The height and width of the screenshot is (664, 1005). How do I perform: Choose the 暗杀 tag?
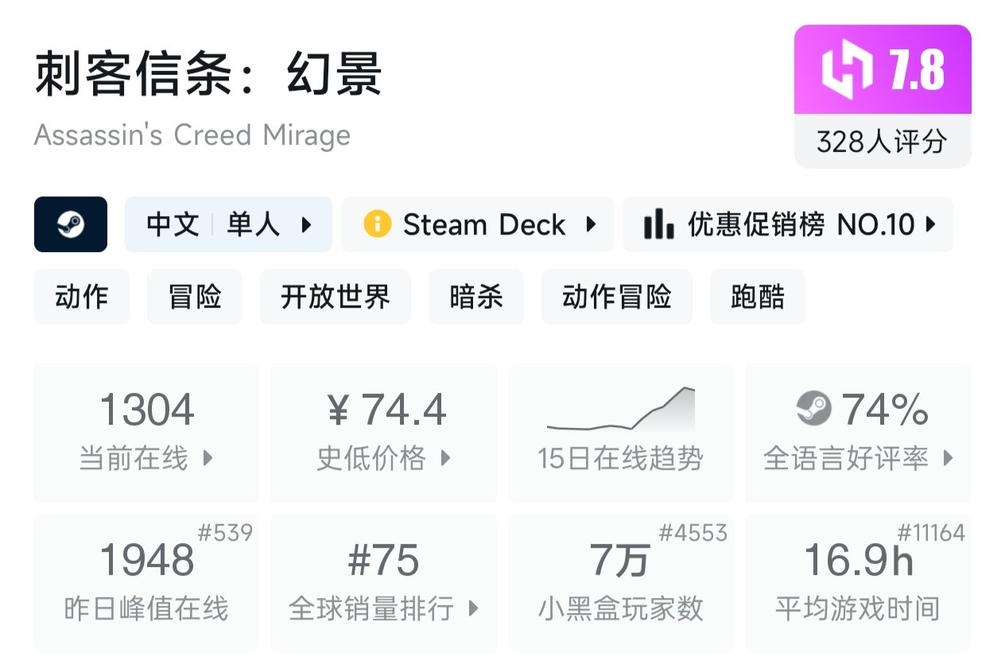[x=476, y=297]
